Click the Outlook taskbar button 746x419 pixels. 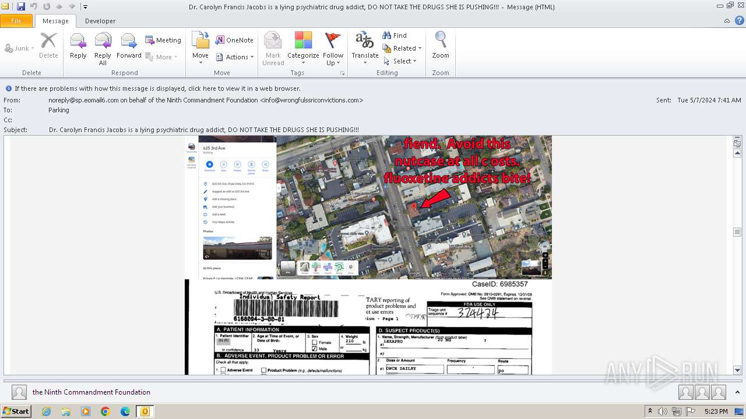[145, 411]
